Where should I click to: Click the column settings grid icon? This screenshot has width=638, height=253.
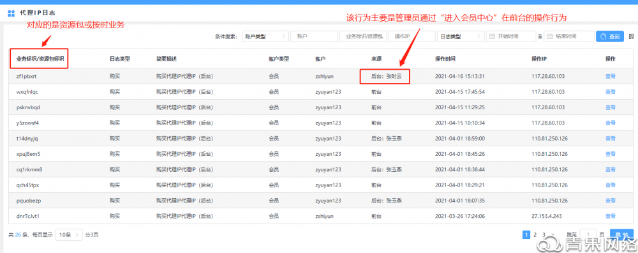click(x=632, y=36)
